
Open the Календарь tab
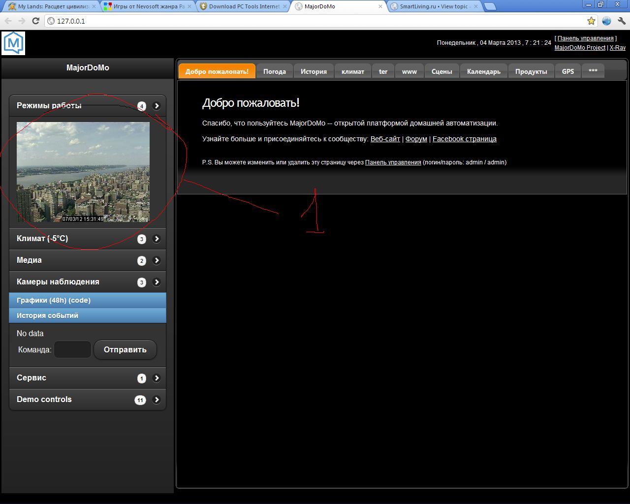coord(483,71)
